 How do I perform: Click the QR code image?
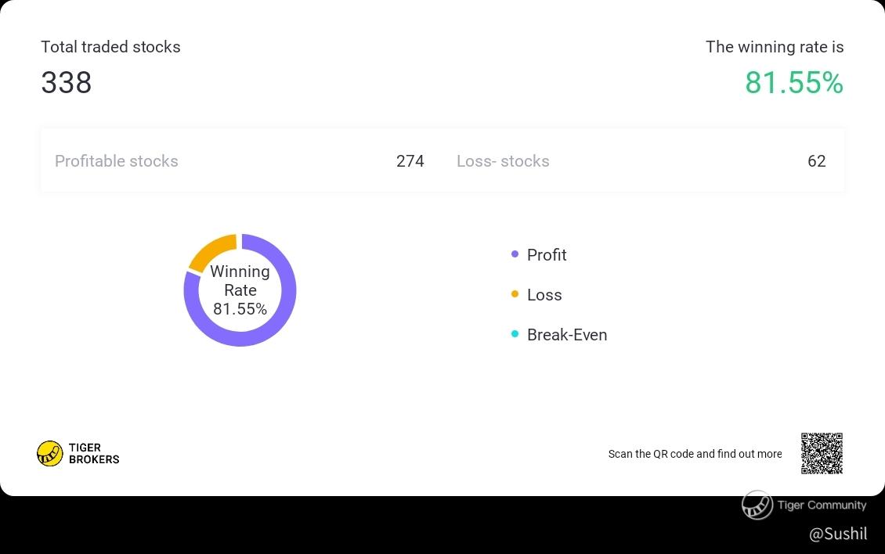click(x=822, y=454)
